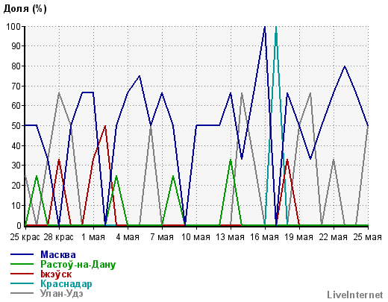Click the Масква legend label
The width and height of the screenshot is (388, 302).
coord(58,255)
